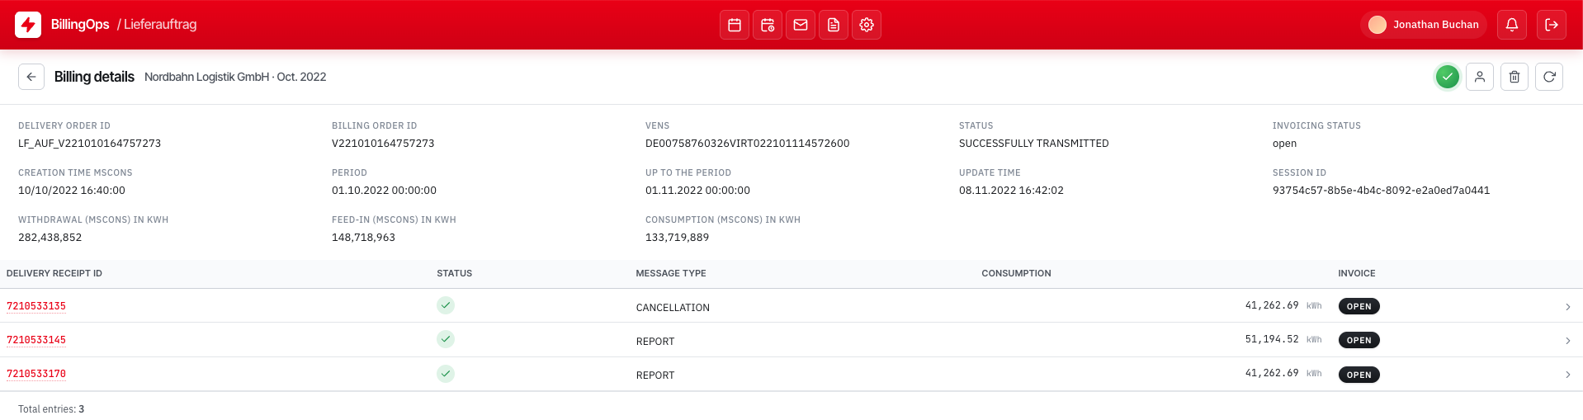Click the refresh icon in Billing details
The height and width of the screenshot is (420, 1583).
(1549, 77)
